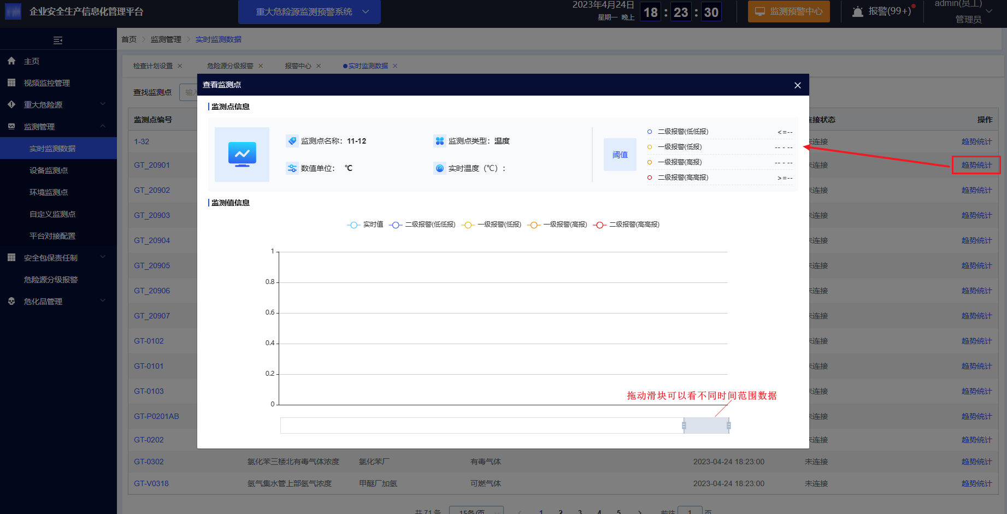Switch to the 检查计划设置 tab
1007x514 pixels.
tap(153, 66)
